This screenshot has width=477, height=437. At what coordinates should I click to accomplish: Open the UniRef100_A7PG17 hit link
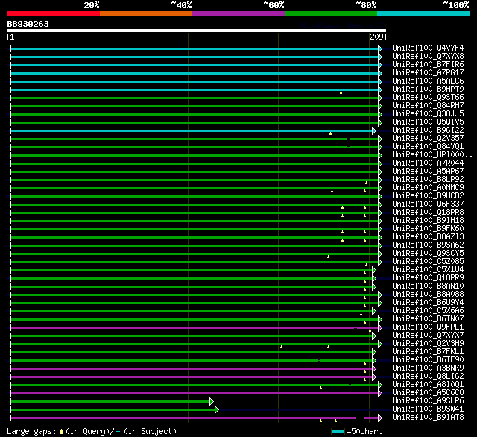point(428,73)
